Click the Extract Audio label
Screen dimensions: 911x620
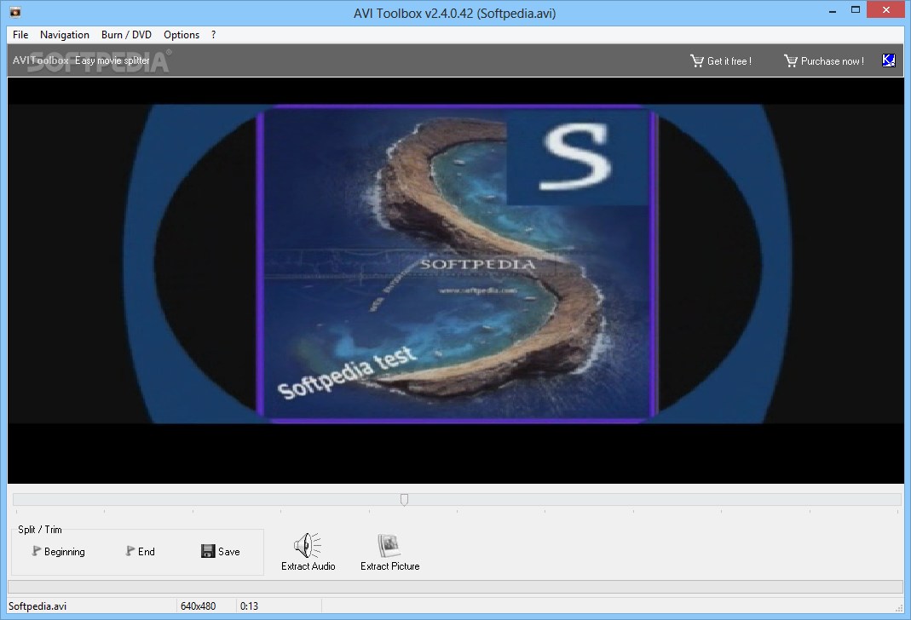(x=308, y=566)
